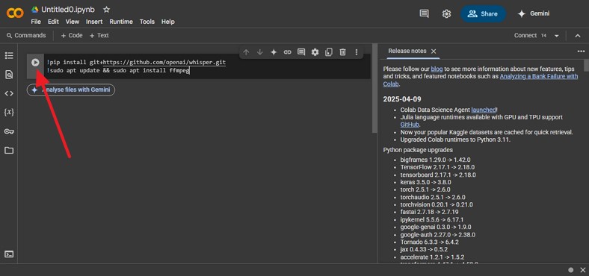Open File menu
The width and height of the screenshot is (589, 276).
tap(36, 22)
